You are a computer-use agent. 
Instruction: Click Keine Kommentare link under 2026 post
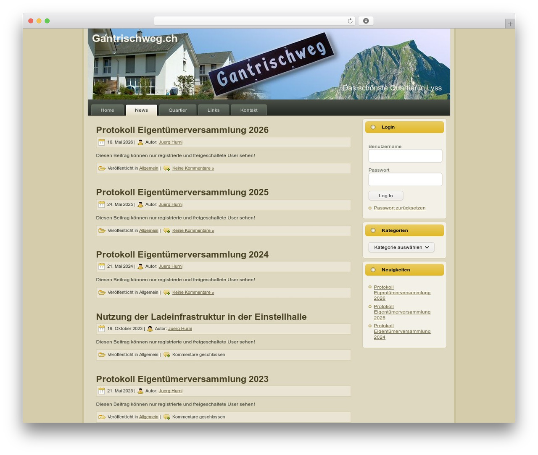click(193, 168)
